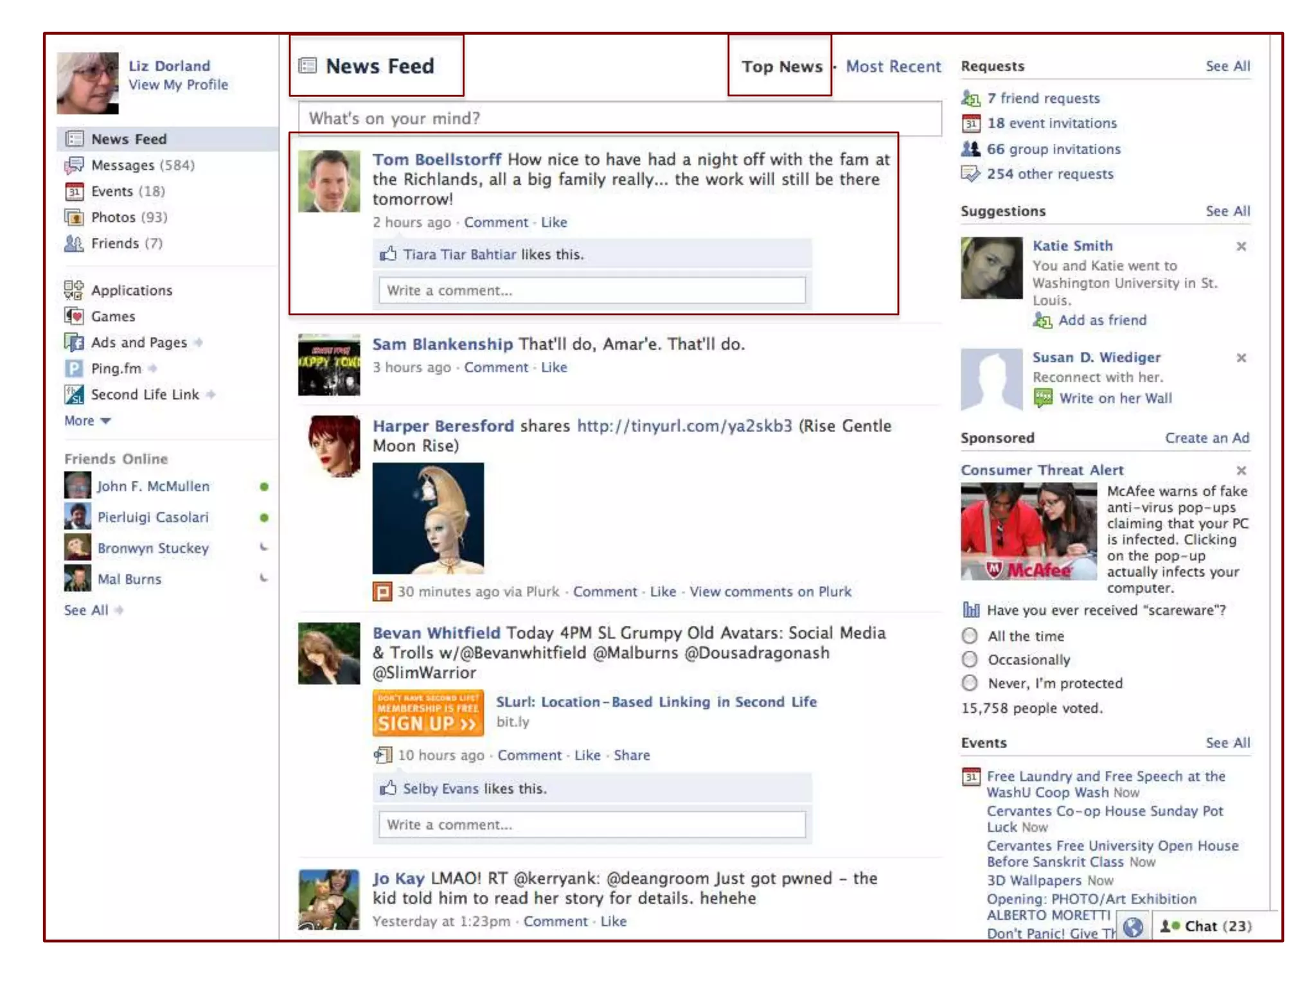Select News Feed in left menu
Viewport: 1316px width, 987px height.
[x=168, y=139]
